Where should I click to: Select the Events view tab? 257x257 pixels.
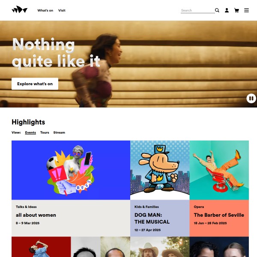tap(30, 132)
